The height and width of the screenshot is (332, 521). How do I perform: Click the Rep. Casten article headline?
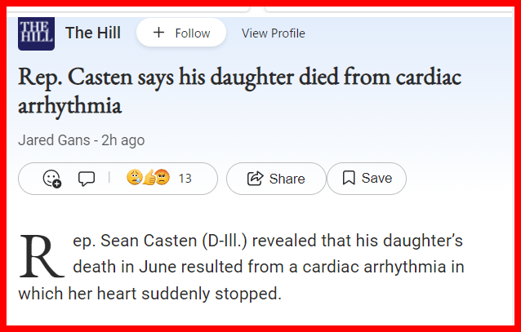pyautogui.click(x=239, y=91)
